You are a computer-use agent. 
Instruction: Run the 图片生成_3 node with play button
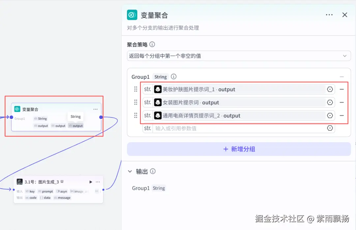[91, 182]
